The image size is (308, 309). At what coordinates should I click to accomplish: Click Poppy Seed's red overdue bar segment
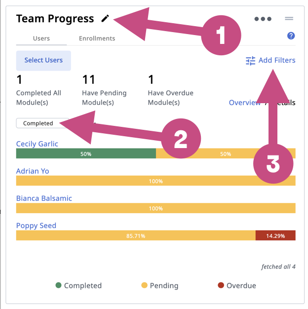point(275,236)
